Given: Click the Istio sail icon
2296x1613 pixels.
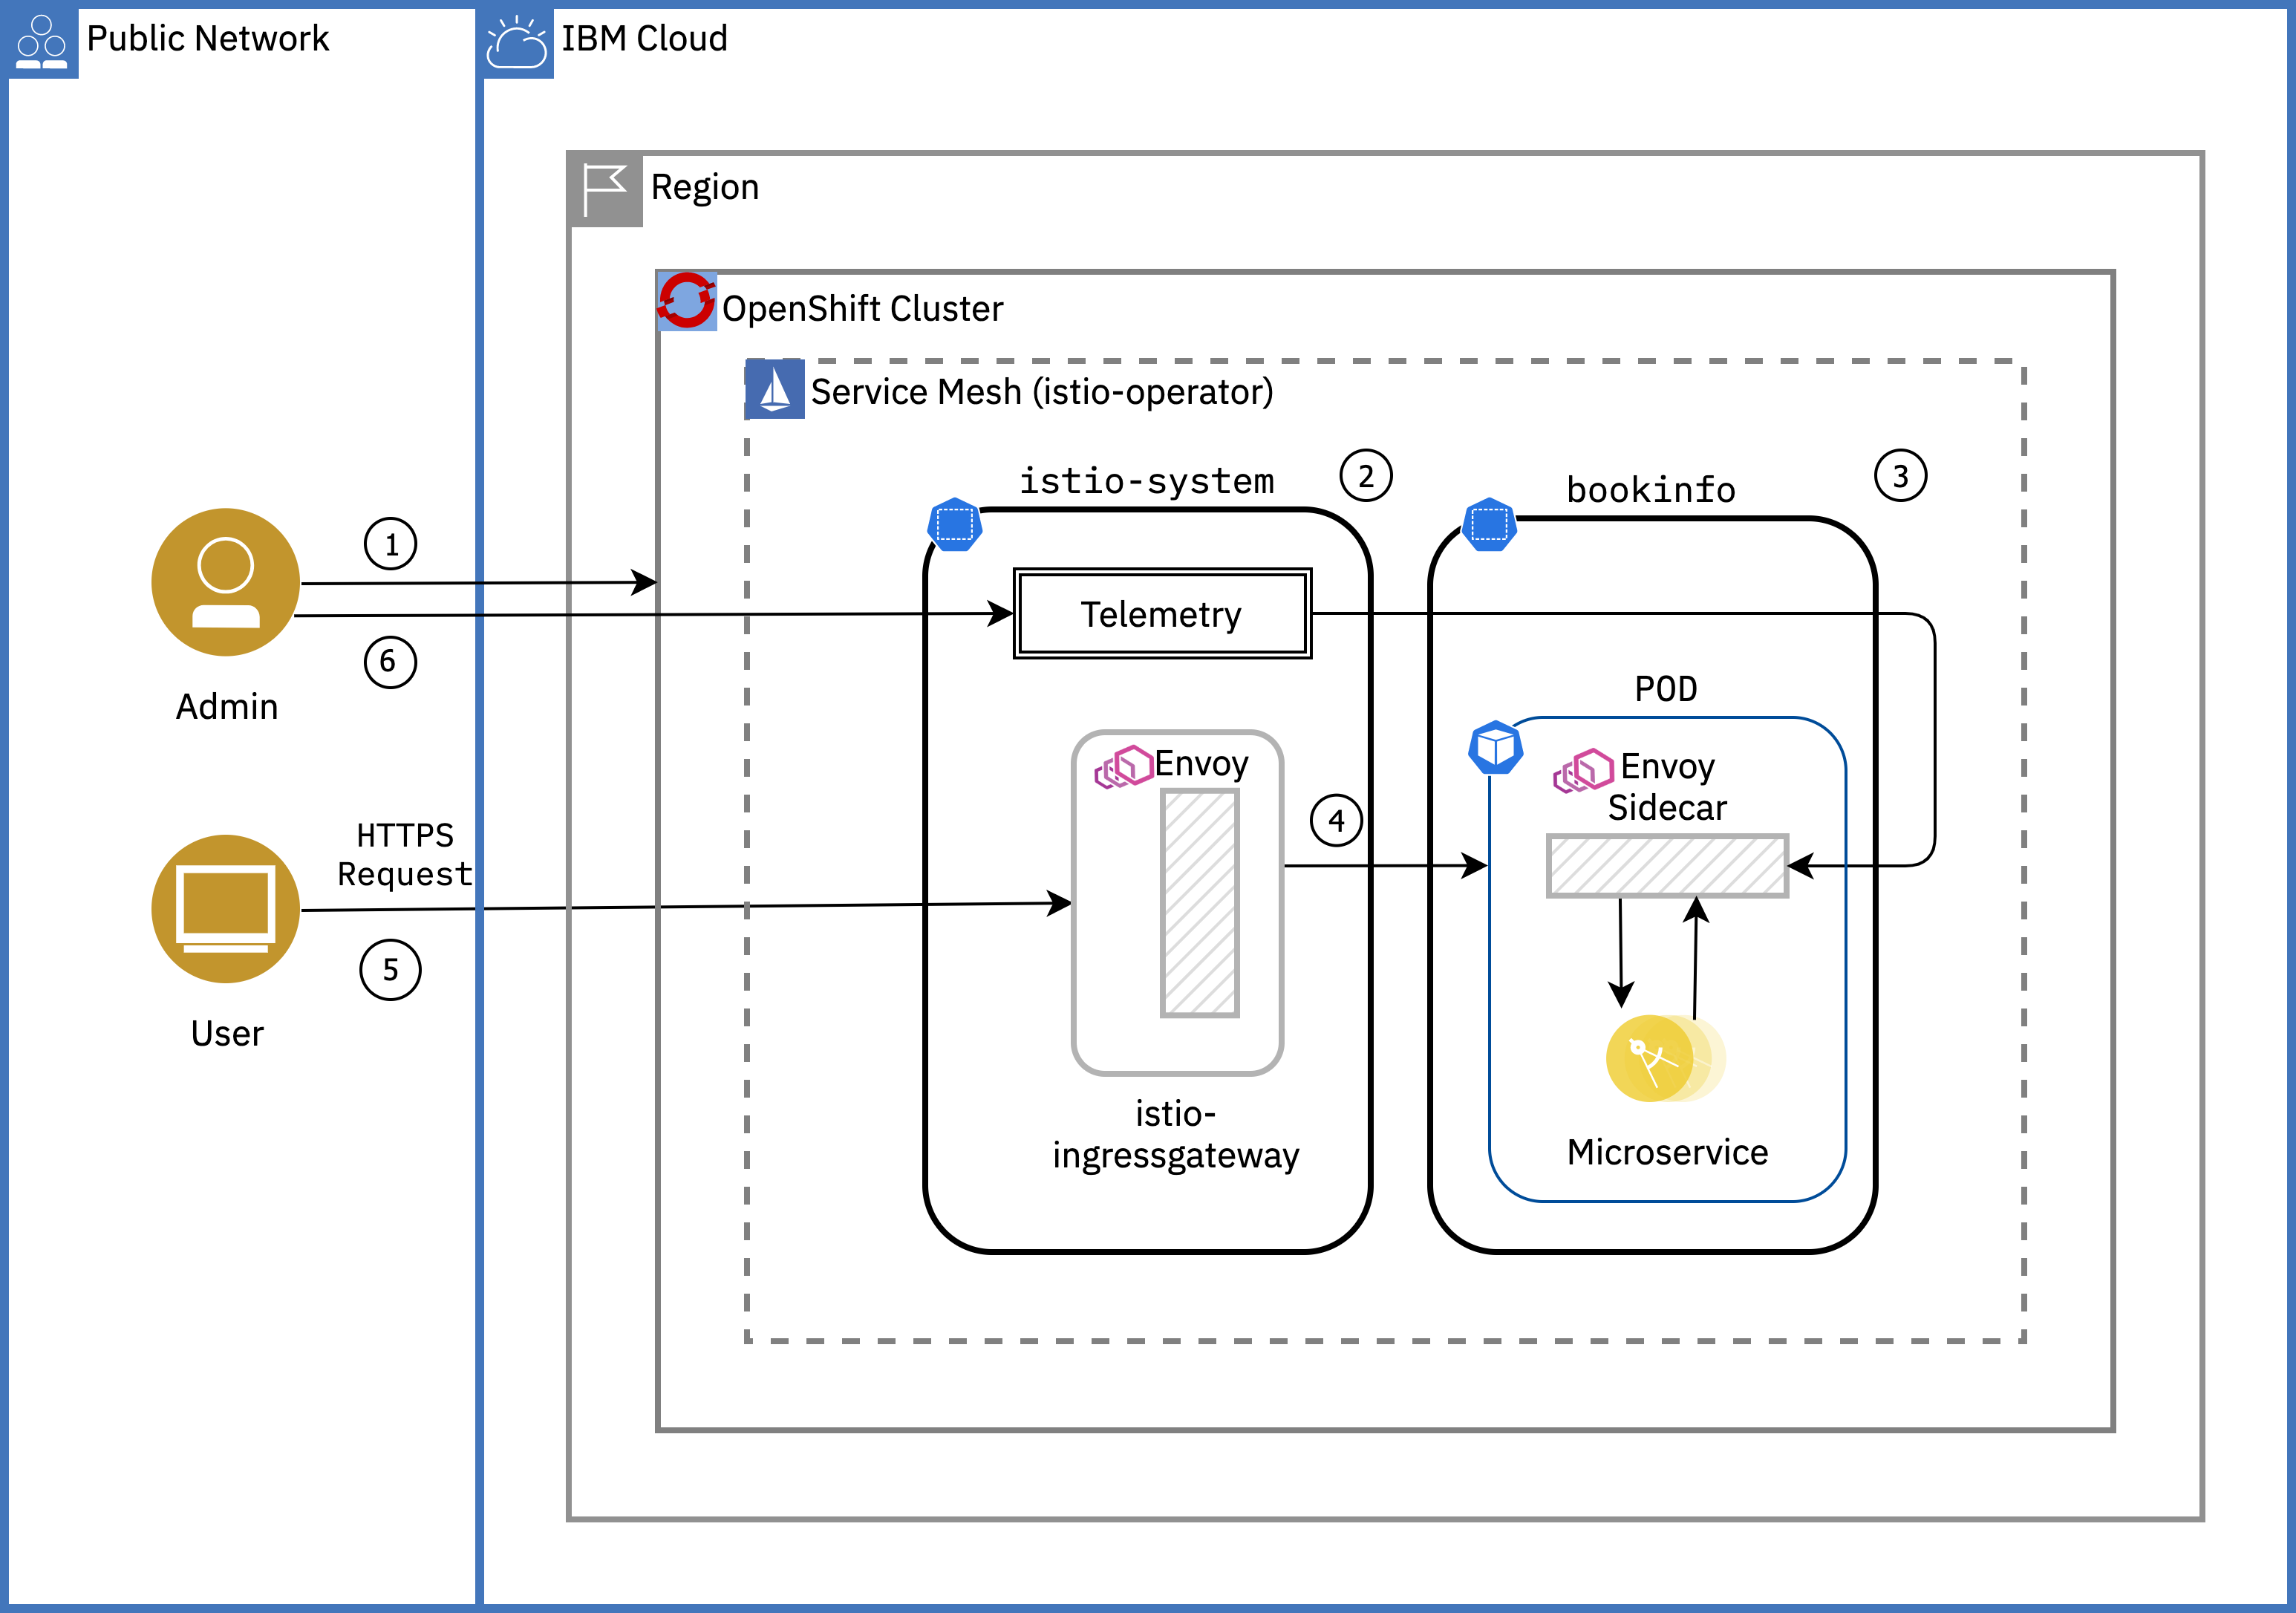Looking at the screenshot, I should [776, 390].
